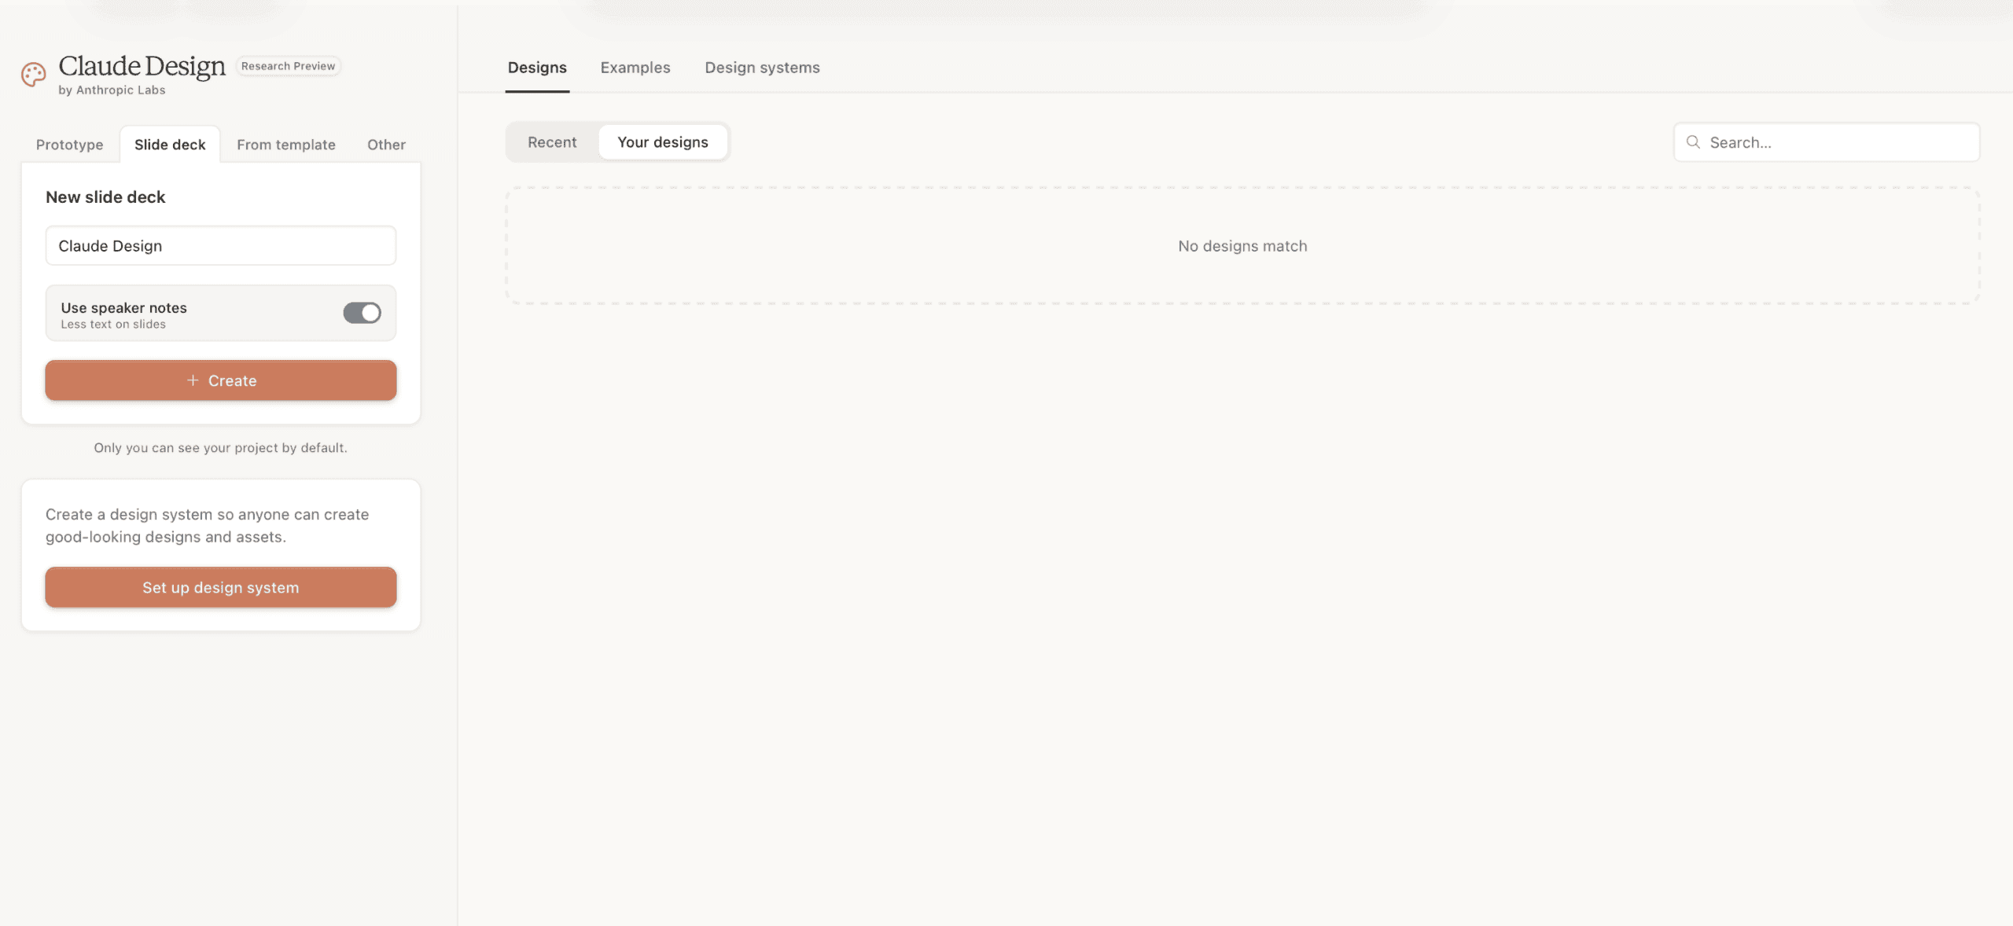2013x926 pixels.
Task: Click the Research Preview badge
Action: [x=288, y=66]
